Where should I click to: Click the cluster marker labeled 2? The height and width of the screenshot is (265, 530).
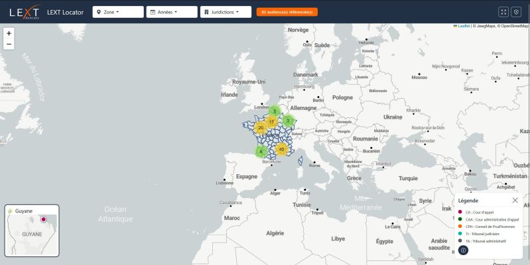pyautogui.click(x=289, y=121)
